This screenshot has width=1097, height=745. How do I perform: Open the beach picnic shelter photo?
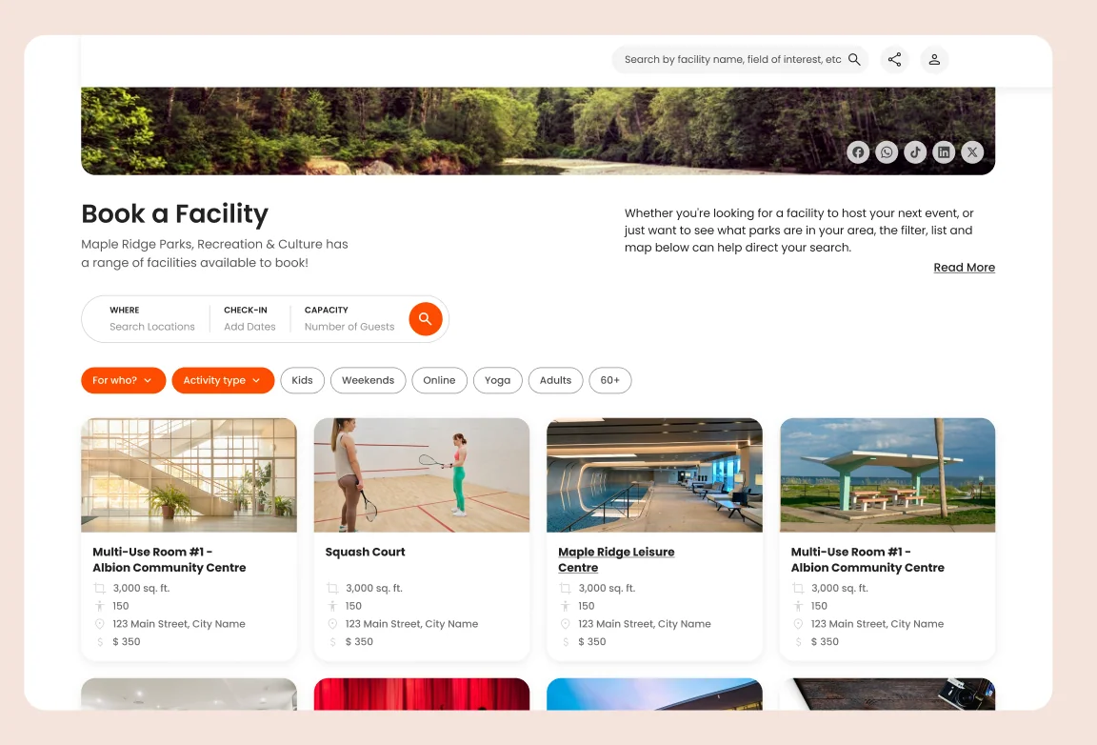(888, 474)
